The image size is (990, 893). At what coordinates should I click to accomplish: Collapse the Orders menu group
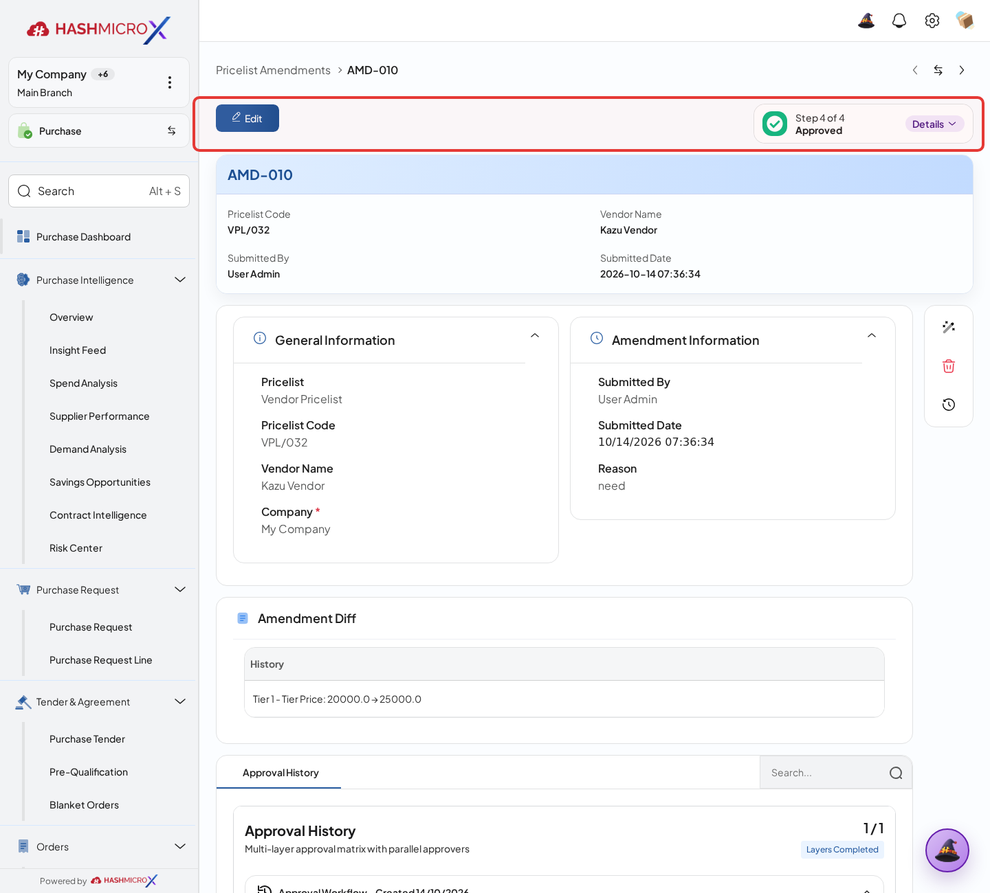(x=180, y=846)
